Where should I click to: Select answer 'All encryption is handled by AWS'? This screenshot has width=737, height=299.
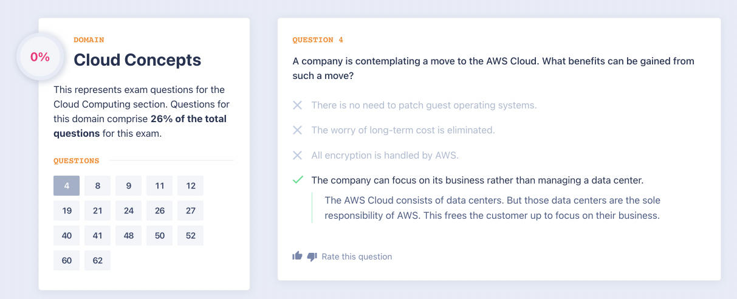click(385, 155)
